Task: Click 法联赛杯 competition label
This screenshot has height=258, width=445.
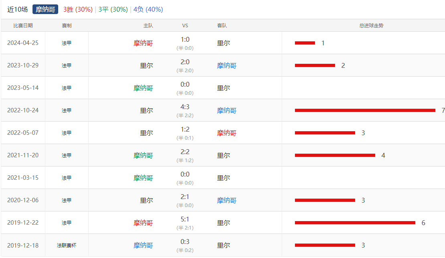Action: pos(67,245)
